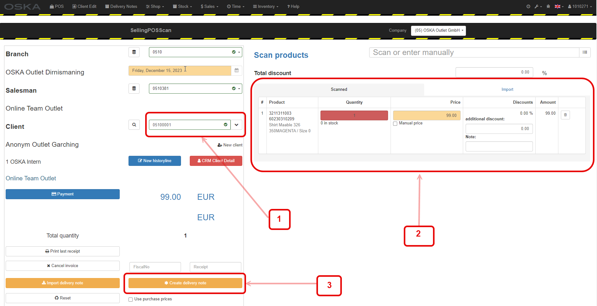The height and width of the screenshot is (306, 597).
Task: Click the database icon beside Salesman
Action: click(x=134, y=89)
